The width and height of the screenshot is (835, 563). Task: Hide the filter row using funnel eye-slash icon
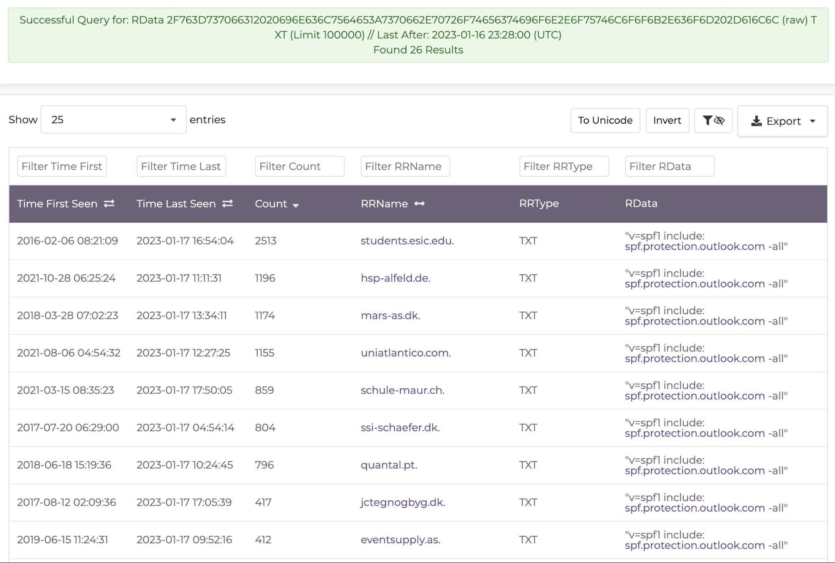tap(713, 120)
